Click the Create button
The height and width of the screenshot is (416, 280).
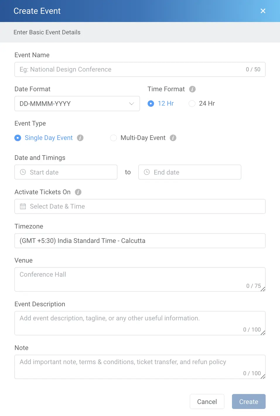(x=249, y=401)
